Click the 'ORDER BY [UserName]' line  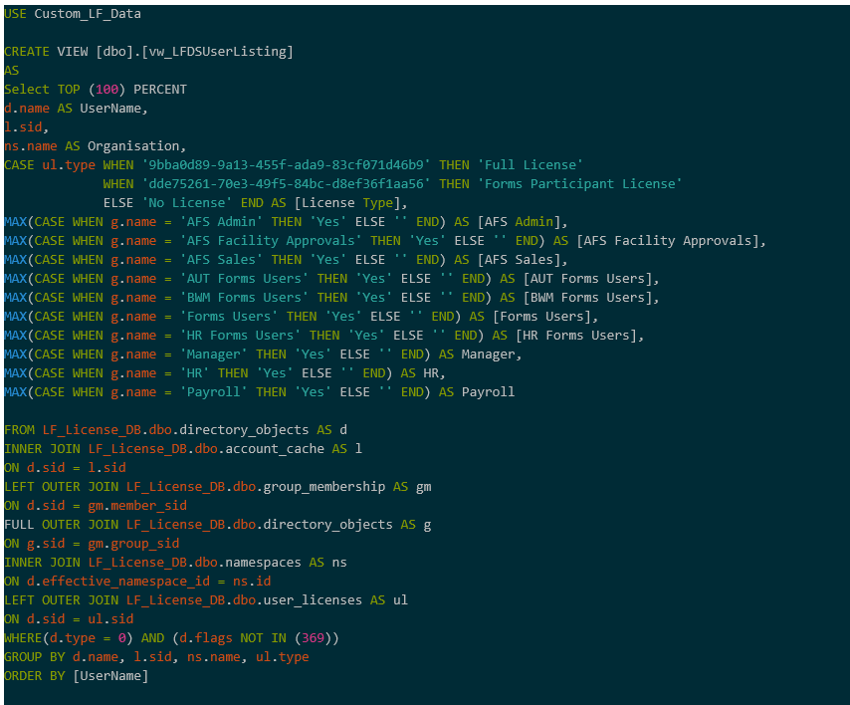pos(76,676)
